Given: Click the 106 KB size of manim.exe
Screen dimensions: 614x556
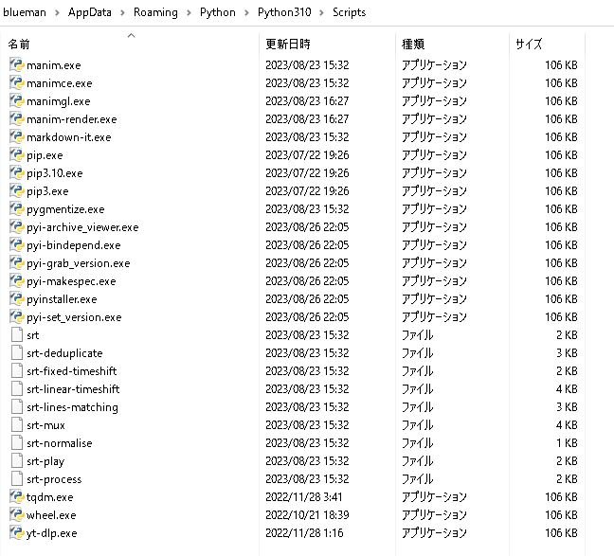Looking at the screenshot, I should pos(561,64).
